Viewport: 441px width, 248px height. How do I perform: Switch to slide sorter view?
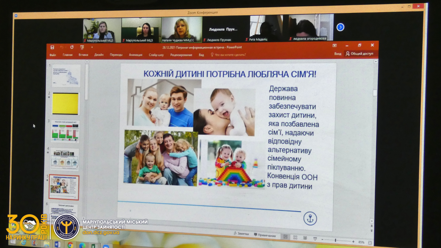[x=295, y=237]
